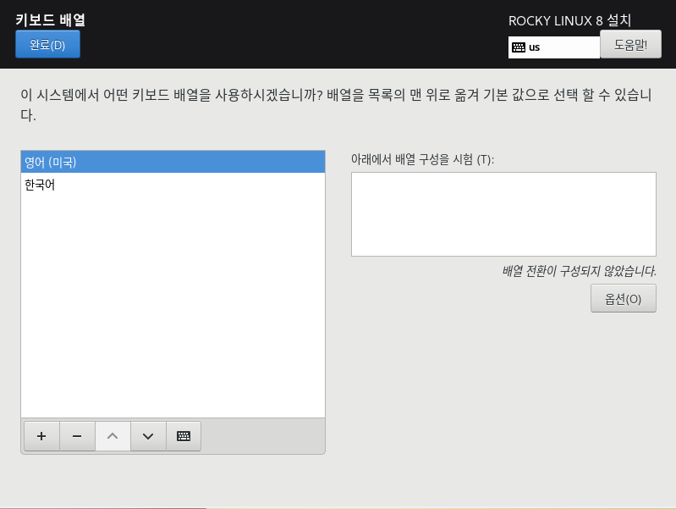Click 아래에서 배열 구성을 시험 (T) label
The image size is (676, 509).
point(422,159)
